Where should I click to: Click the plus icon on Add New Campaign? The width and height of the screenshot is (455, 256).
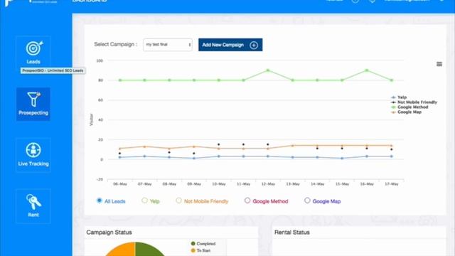tap(254, 46)
